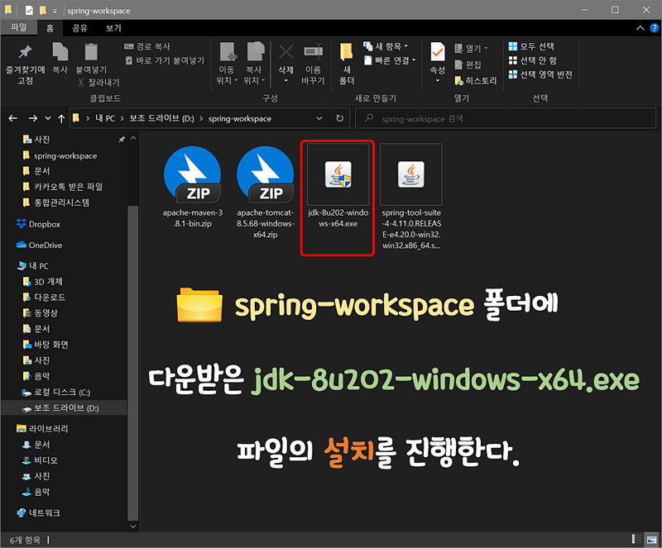Viewport: 662px width, 548px height.
Task: Click 열기 open button in ribbon
Action: click(x=471, y=49)
